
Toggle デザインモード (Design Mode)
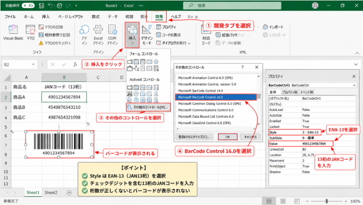147,35
